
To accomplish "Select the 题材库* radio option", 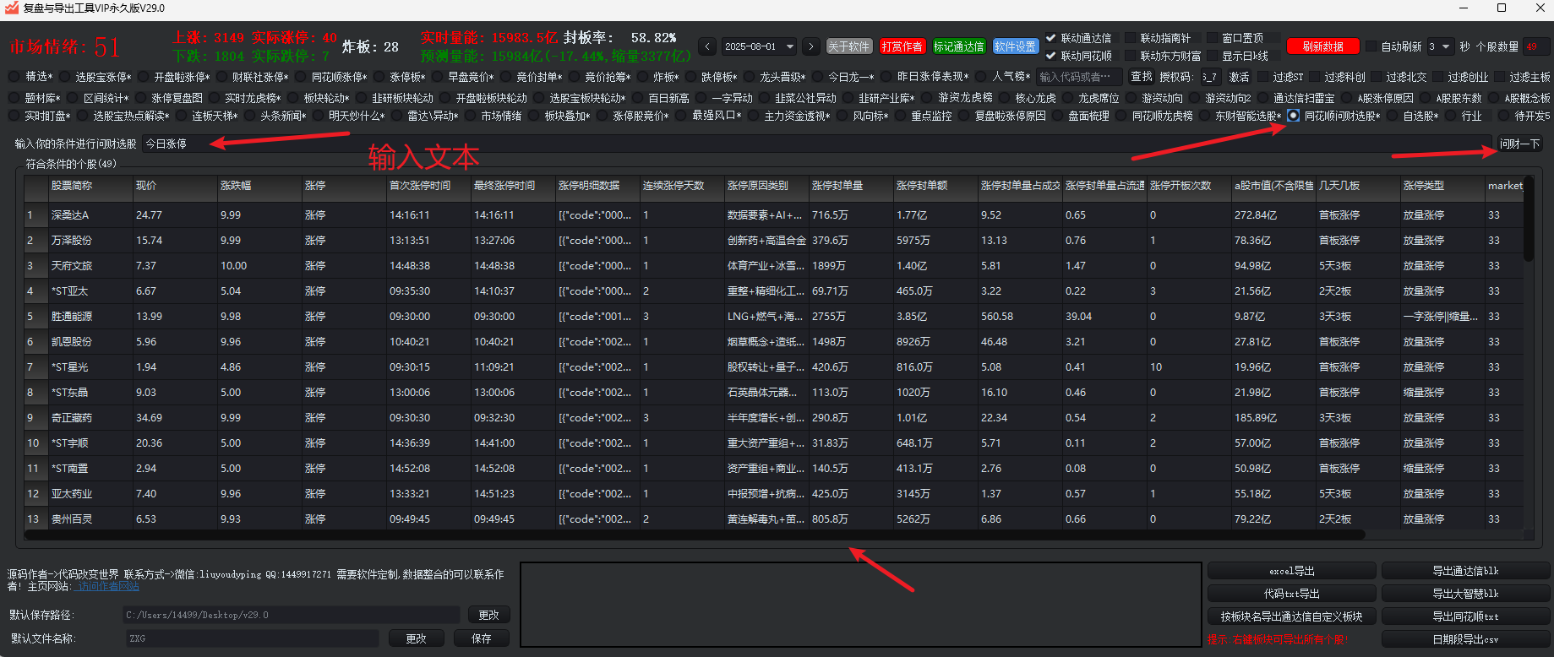I will [14, 98].
